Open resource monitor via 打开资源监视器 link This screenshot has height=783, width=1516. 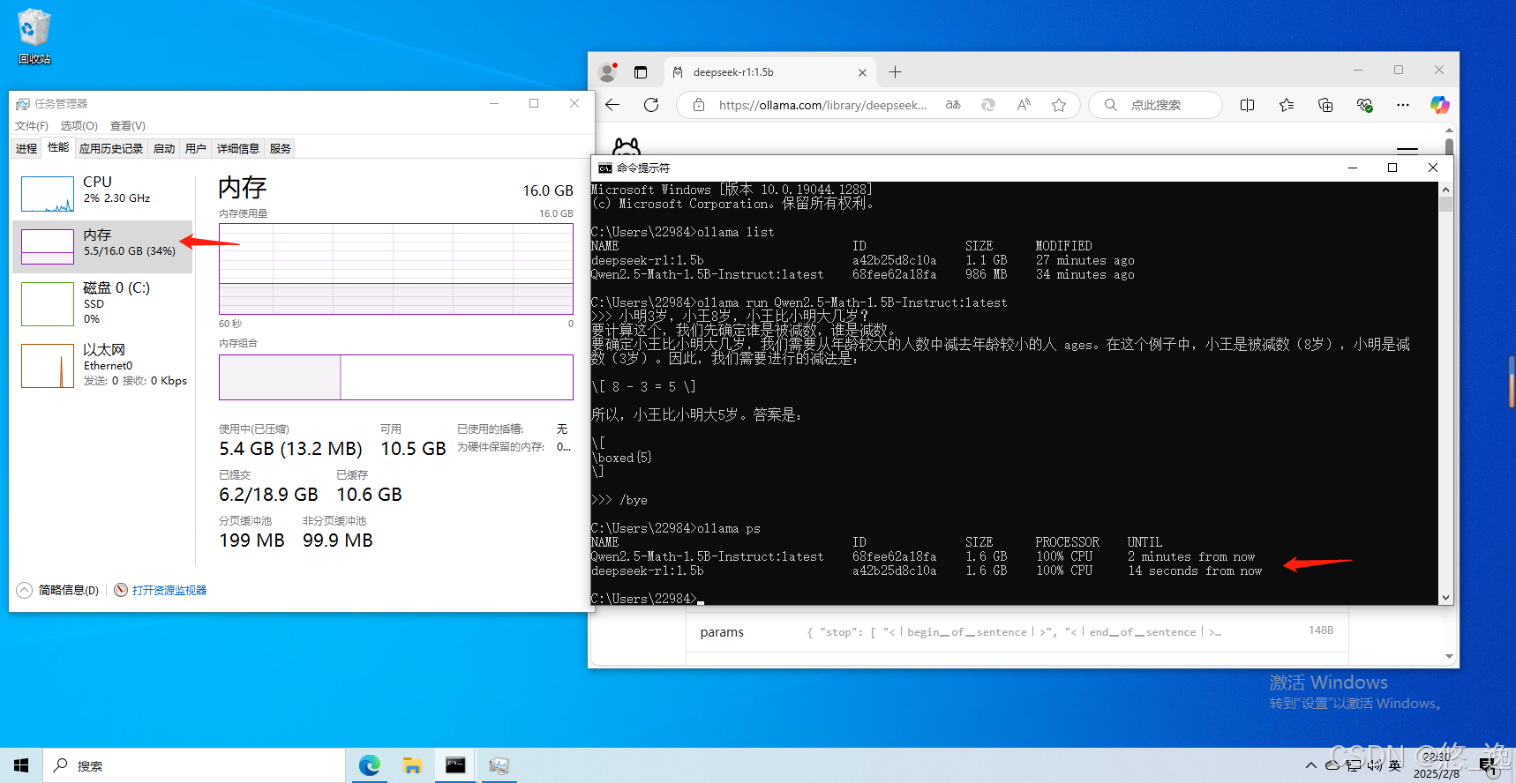[161, 590]
